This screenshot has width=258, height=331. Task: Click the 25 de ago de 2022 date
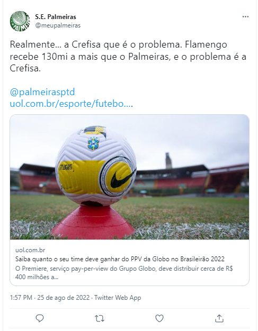[64, 298]
